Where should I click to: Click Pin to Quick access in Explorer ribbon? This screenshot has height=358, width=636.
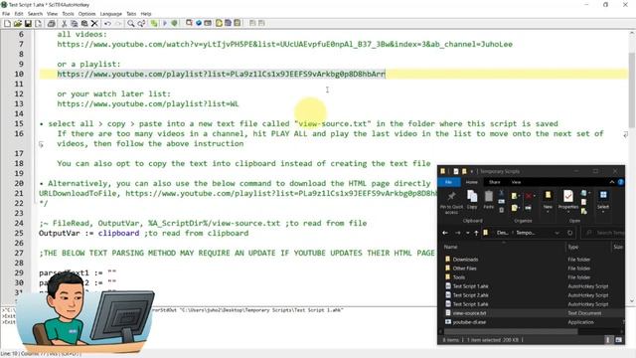[451, 202]
